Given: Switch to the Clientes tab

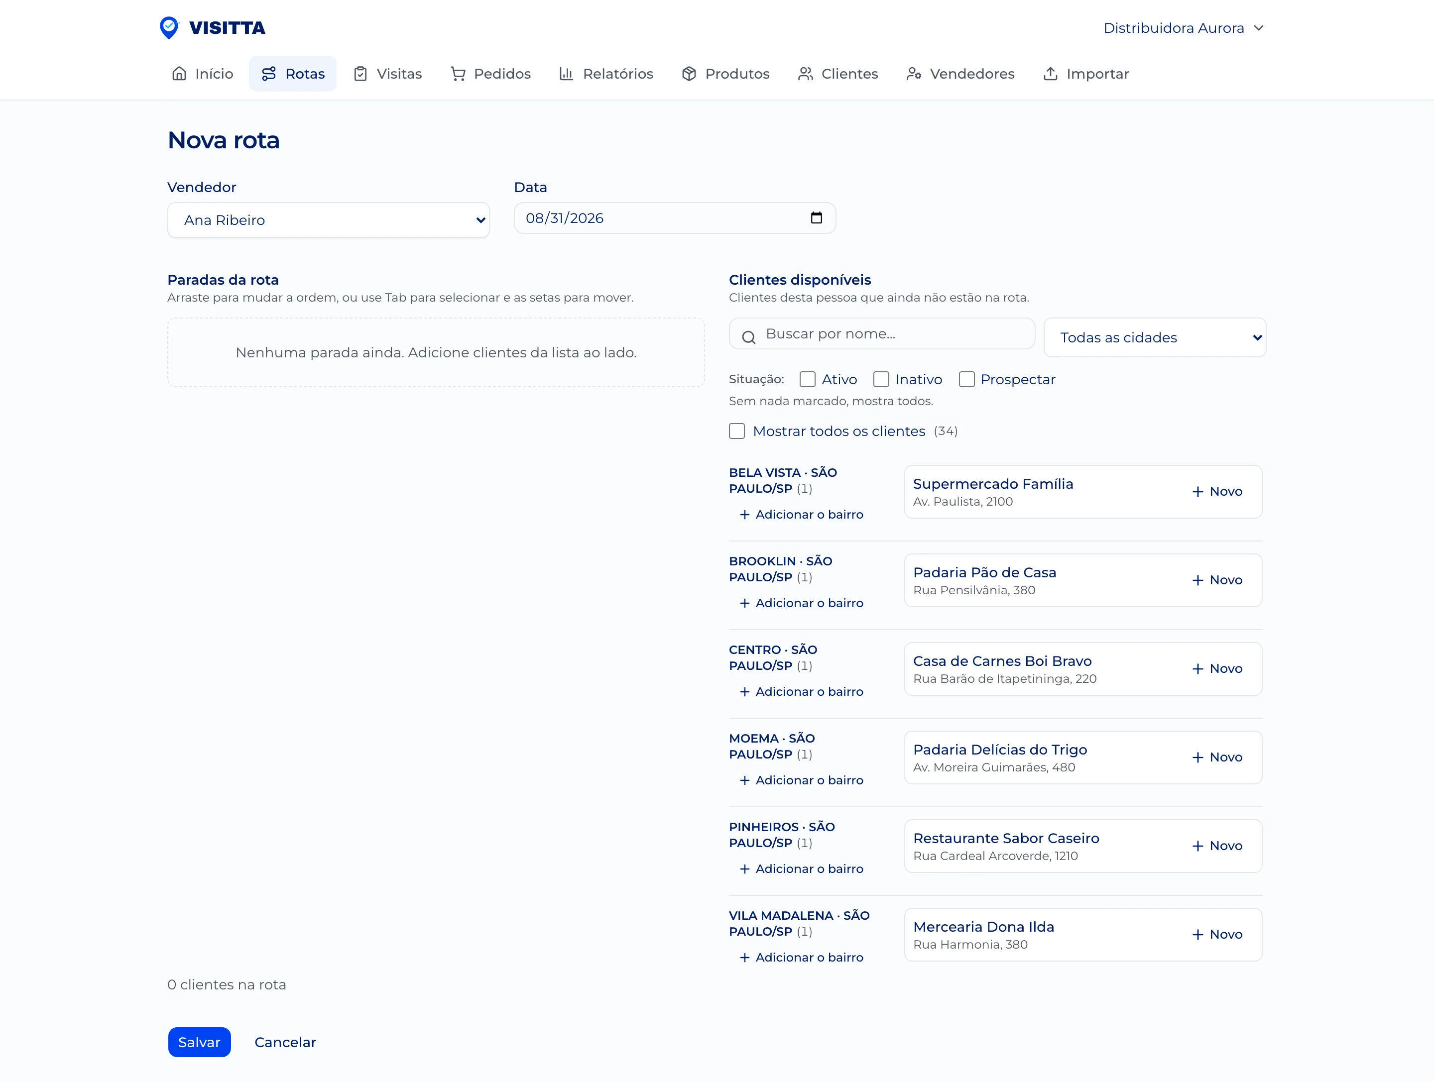Looking at the screenshot, I should coord(837,74).
